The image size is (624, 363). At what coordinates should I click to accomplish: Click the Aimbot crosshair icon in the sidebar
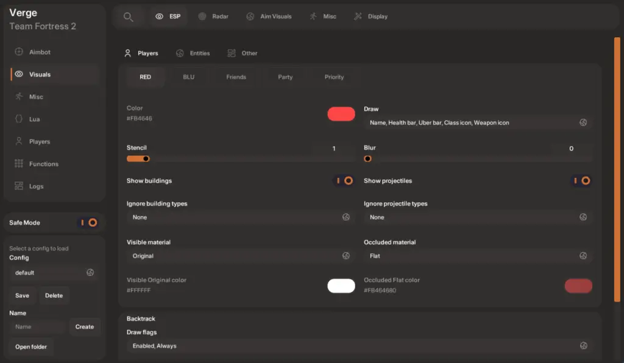click(x=19, y=52)
